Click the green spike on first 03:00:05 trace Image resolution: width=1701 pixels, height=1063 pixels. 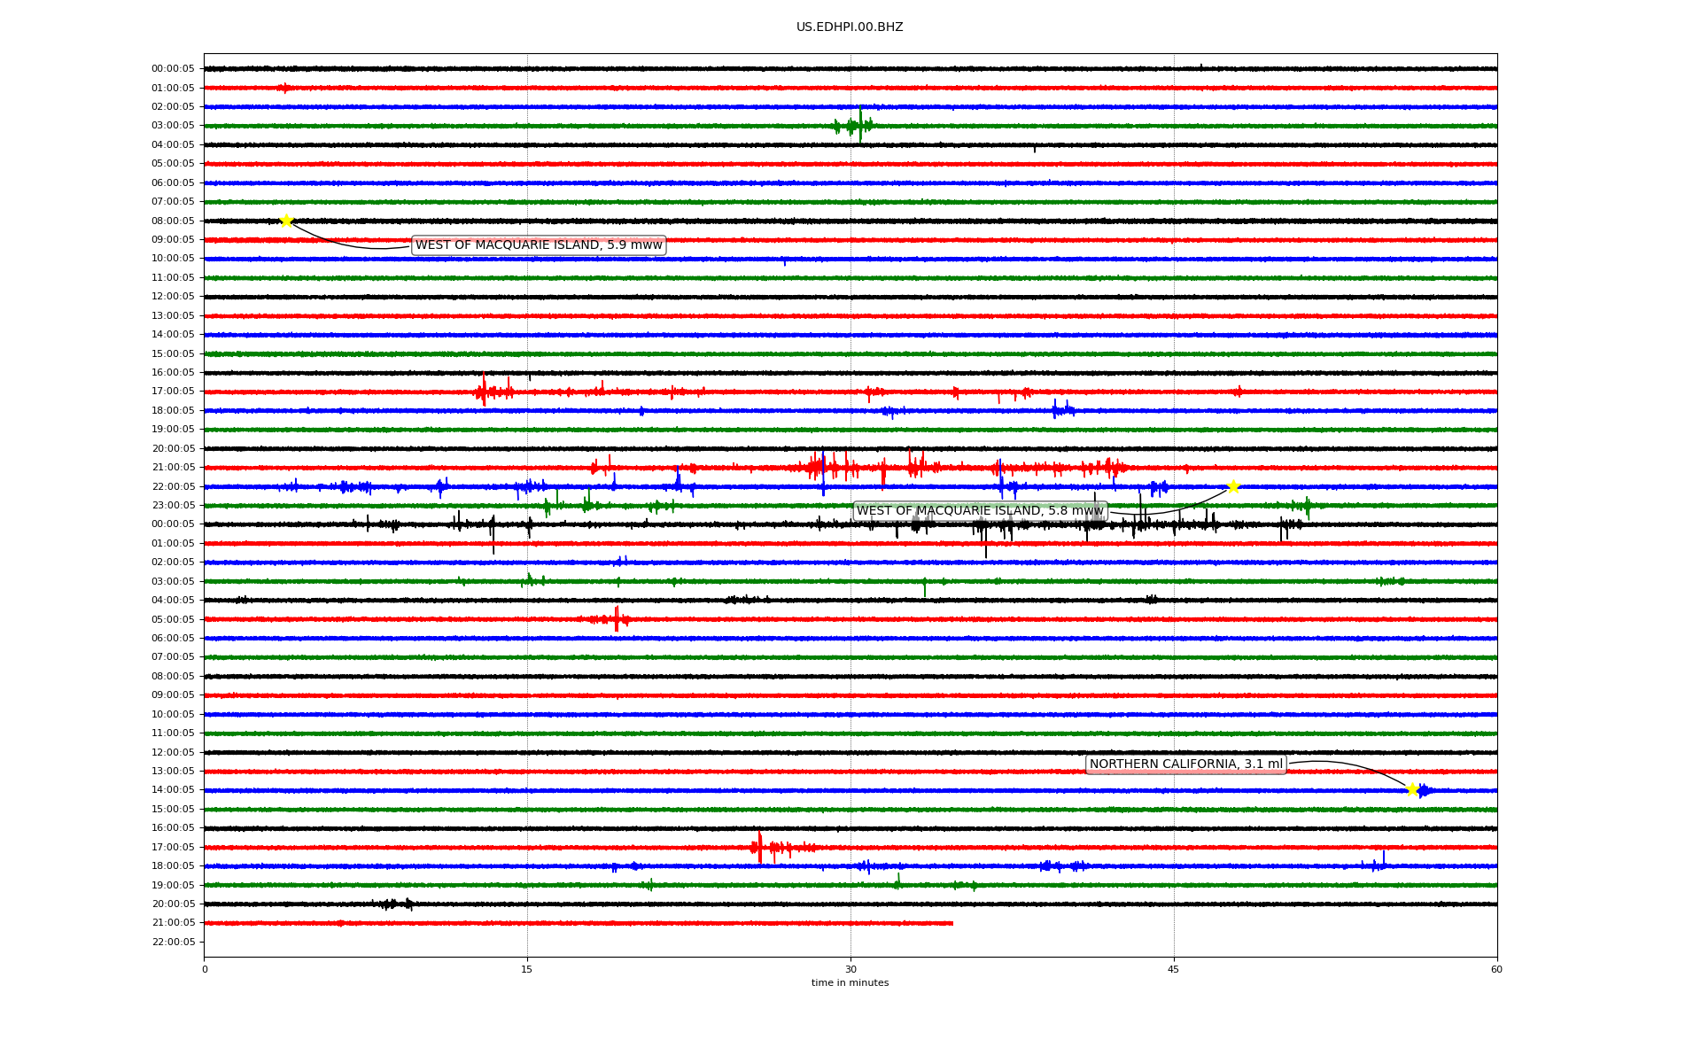pos(859,124)
